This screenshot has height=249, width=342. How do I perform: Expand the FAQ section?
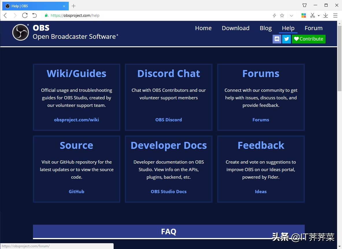click(x=169, y=231)
